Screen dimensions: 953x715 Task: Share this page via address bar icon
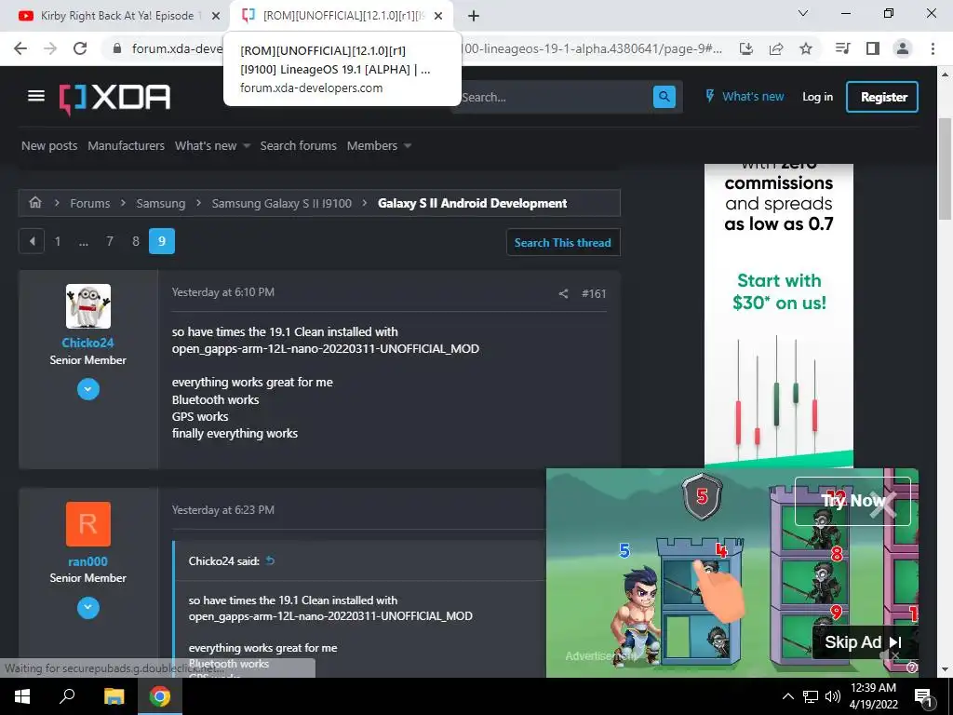pyautogui.click(x=776, y=48)
